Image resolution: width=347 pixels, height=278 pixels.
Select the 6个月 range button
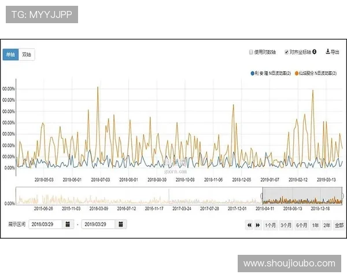pos(302,225)
